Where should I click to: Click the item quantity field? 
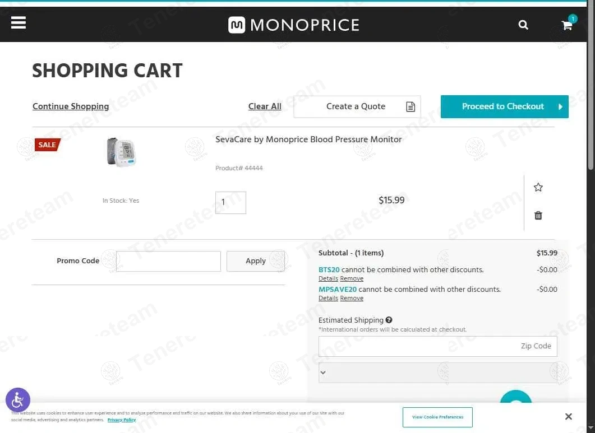[x=230, y=203]
